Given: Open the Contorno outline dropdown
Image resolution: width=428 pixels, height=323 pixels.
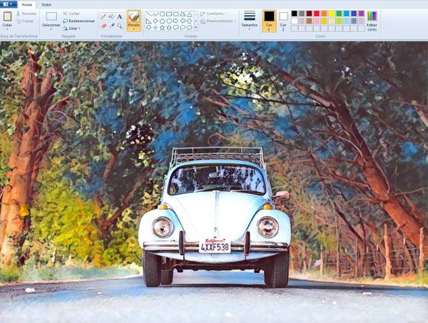Looking at the screenshot, I should pyautogui.click(x=214, y=14).
